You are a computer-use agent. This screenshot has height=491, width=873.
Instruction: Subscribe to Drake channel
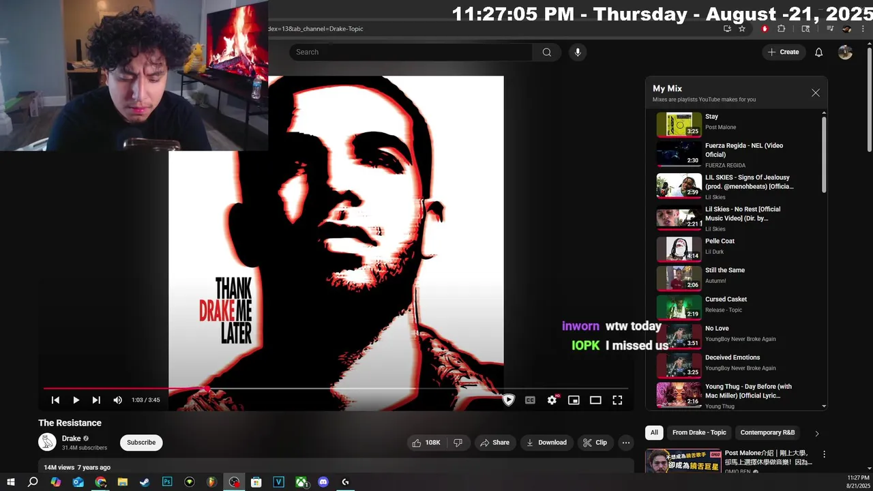(141, 443)
